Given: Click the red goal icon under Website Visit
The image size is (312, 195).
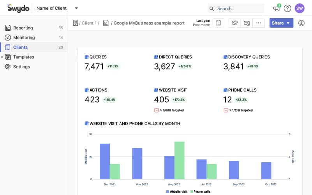Looking at the screenshot, I should 157,110.
